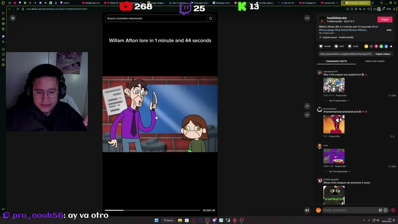The image size is (398, 224).
Task: Post the comment with the red arrow button
Action: click(393, 210)
